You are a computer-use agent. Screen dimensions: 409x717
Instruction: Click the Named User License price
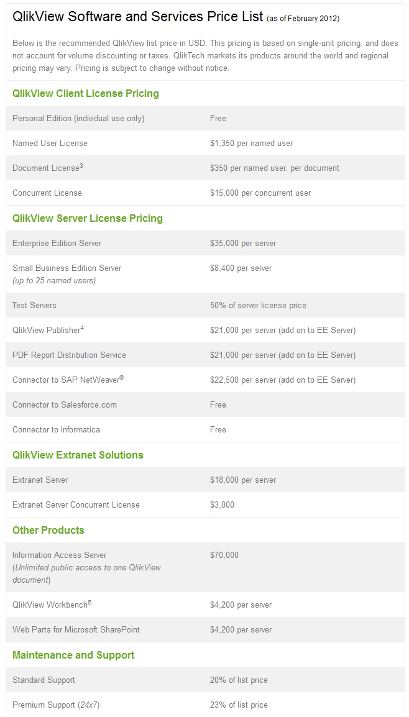251,143
